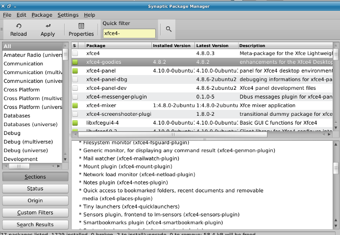
Task: Sort by Description column header
Action: [285, 46]
